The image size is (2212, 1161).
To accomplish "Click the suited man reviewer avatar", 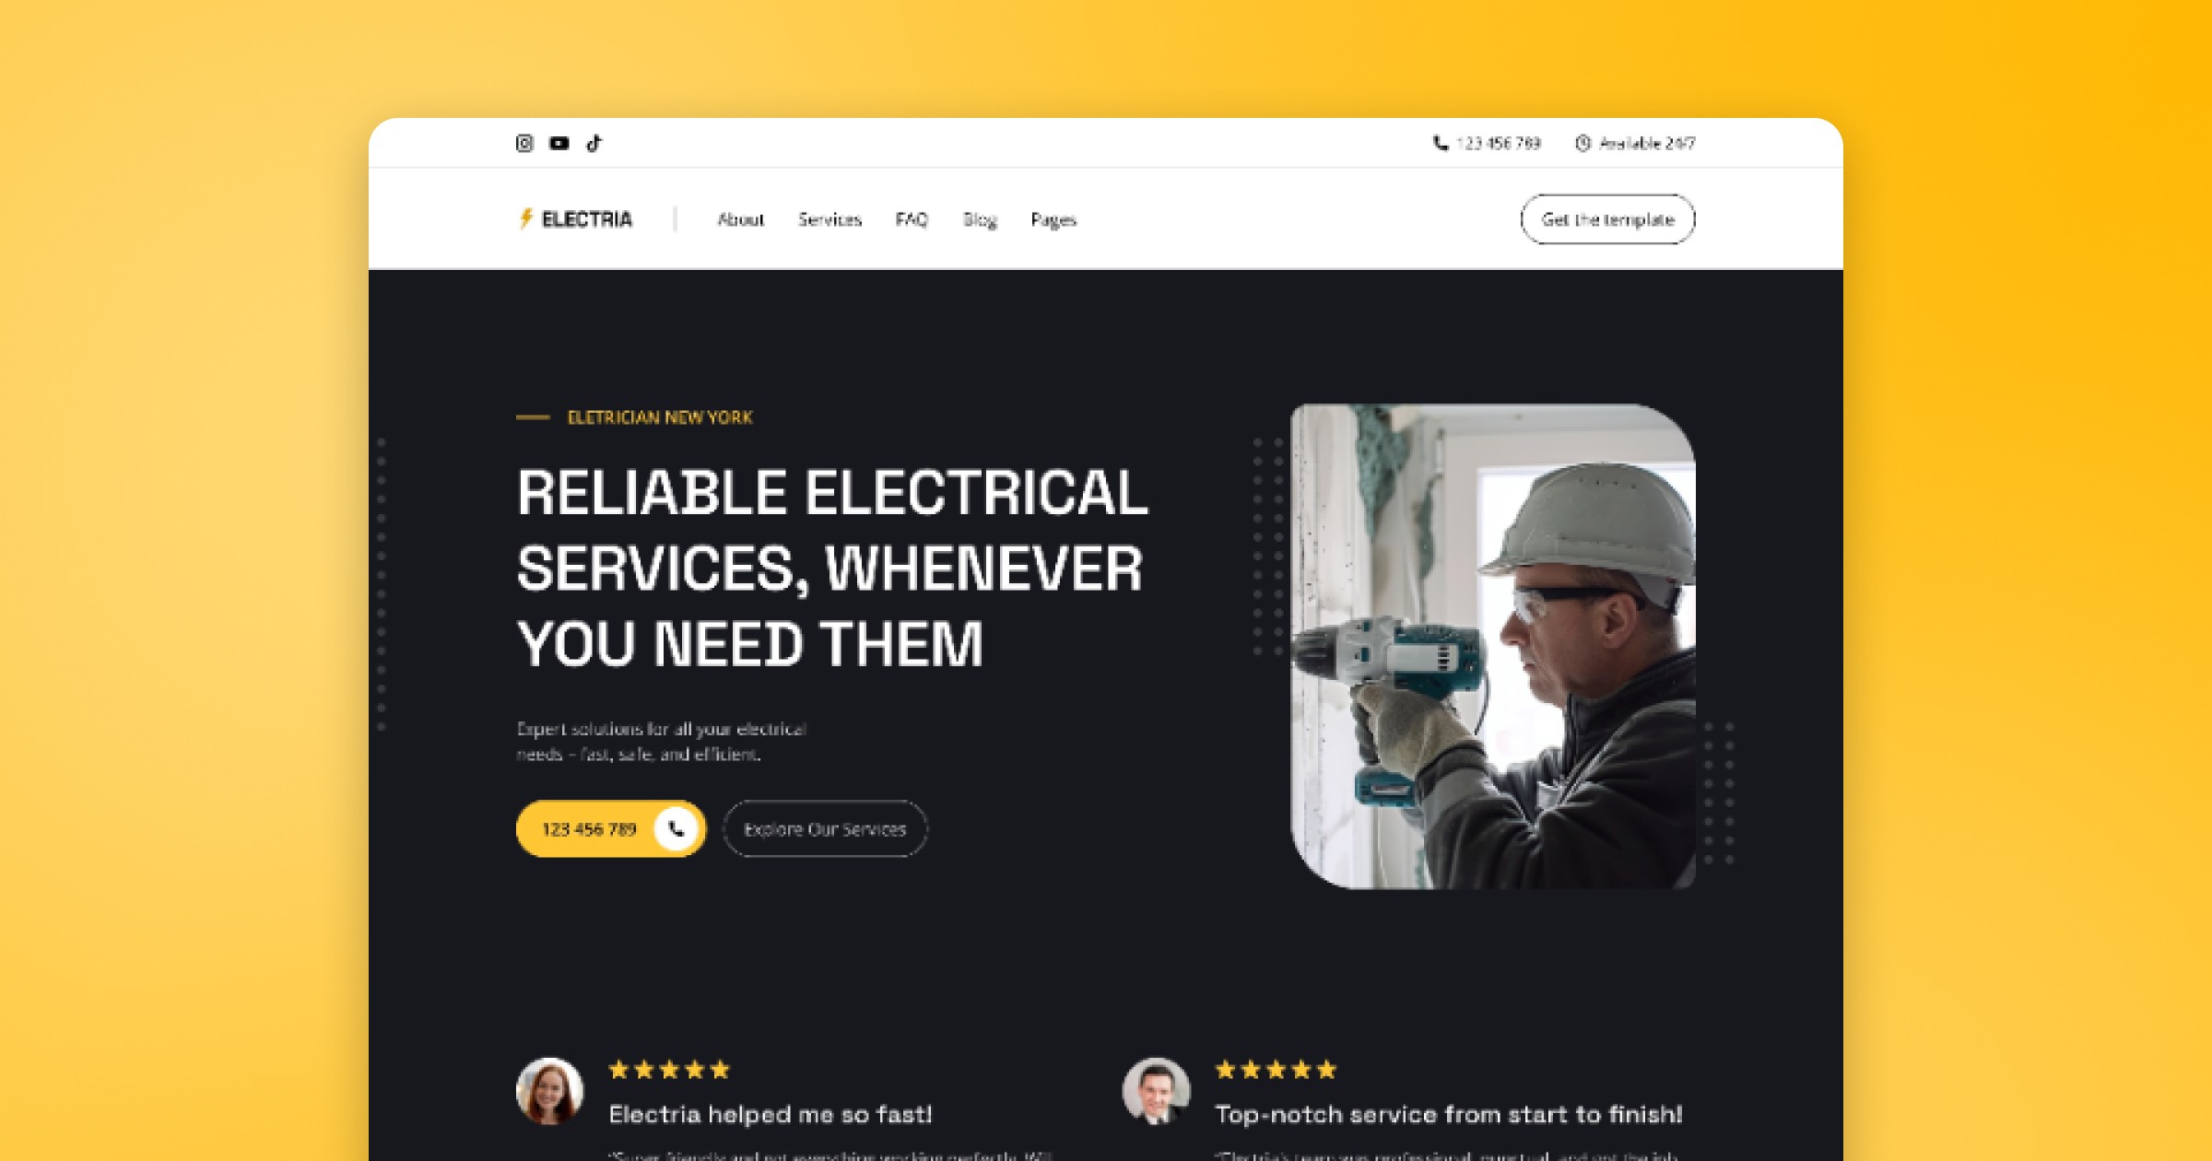I will 1156,1091.
